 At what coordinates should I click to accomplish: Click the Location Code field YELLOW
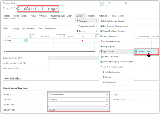tap(78, 109)
